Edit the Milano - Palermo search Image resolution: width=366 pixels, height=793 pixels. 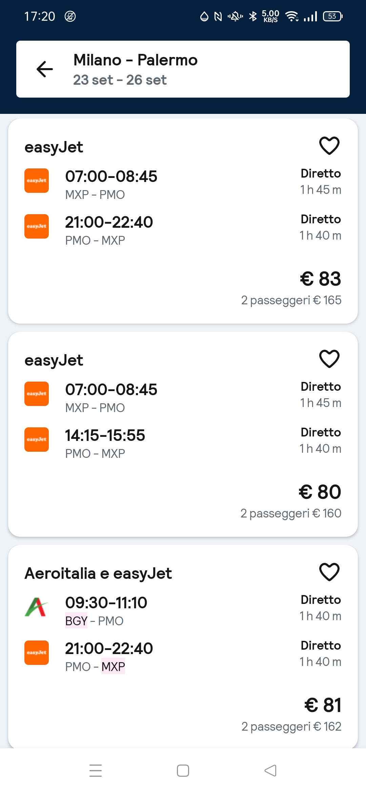[x=136, y=60]
